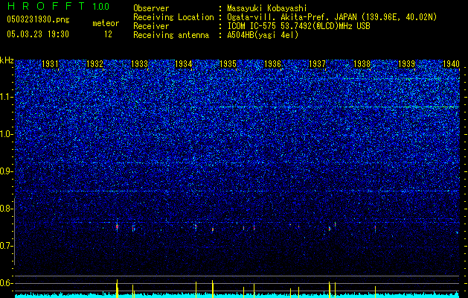
Task: Click the Ogata-vill. Akita-Pref. JAPAN location text
Action: point(332,18)
